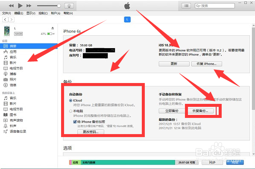Click the play button
Image resolution: width=255 pixels, height=169 pixels.
pos(20,6)
